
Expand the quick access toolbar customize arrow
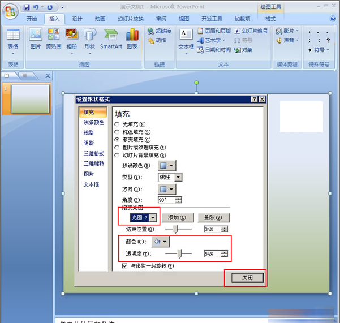62,7
